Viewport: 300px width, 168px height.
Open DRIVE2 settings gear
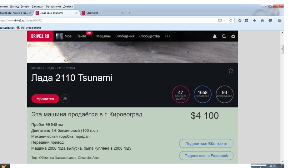tap(233, 36)
